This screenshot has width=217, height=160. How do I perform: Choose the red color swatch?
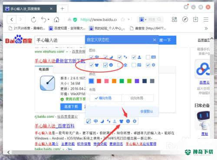pyautogui.click(x=99, y=81)
